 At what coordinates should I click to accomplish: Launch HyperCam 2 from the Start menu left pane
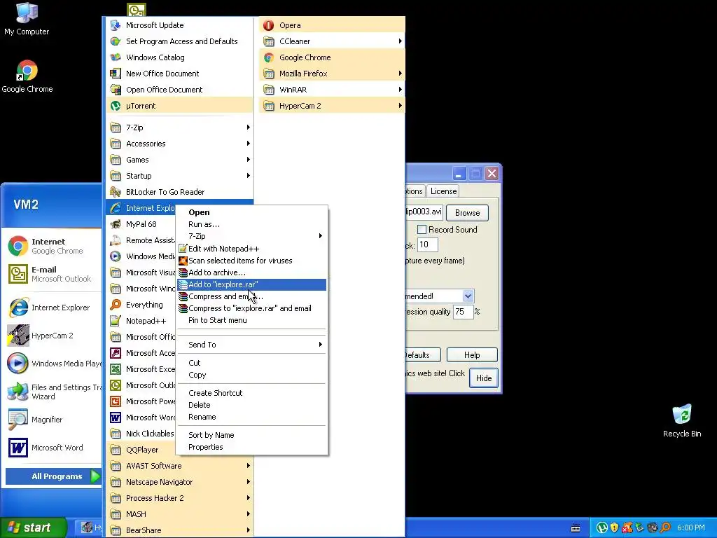[x=52, y=336]
